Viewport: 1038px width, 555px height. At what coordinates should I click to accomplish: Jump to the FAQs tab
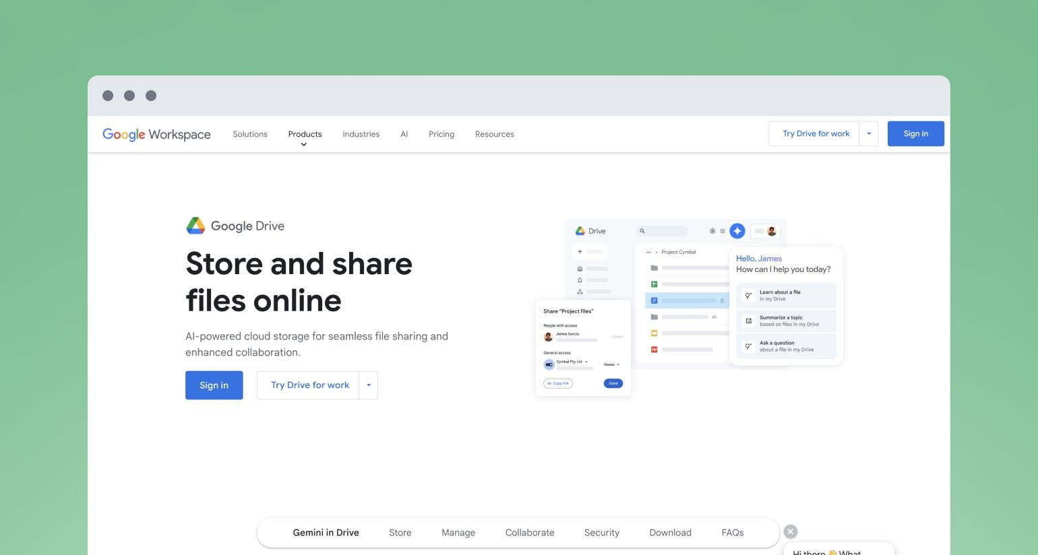pos(733,533)
